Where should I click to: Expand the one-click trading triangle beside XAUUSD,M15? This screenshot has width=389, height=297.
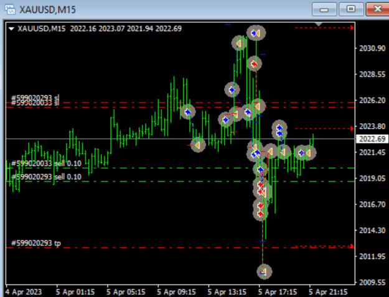pos(11,29)
